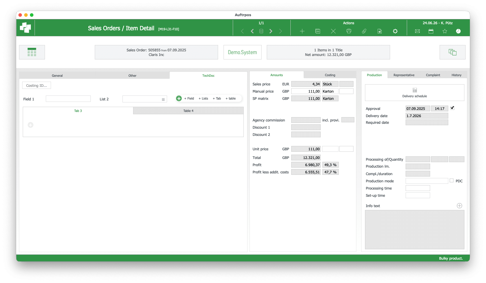Click the favorites star icon
Screen dimensions: 486x283
point(445,31)
